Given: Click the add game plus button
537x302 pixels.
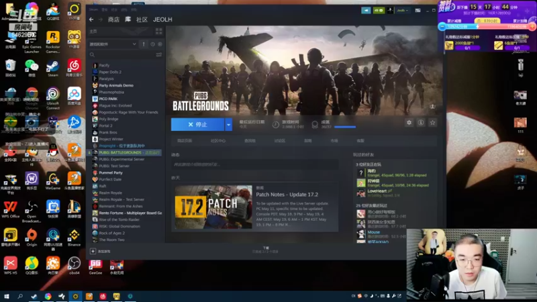Looking at the screenshot, I should [x=93, y=251].
